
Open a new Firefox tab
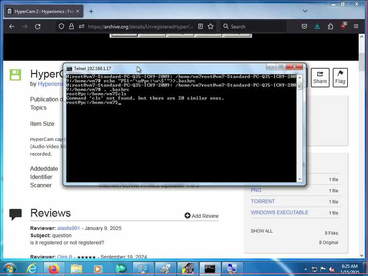coord(91,11)
